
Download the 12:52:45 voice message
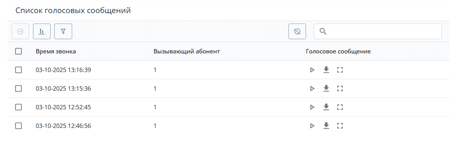tap(326, 107)
